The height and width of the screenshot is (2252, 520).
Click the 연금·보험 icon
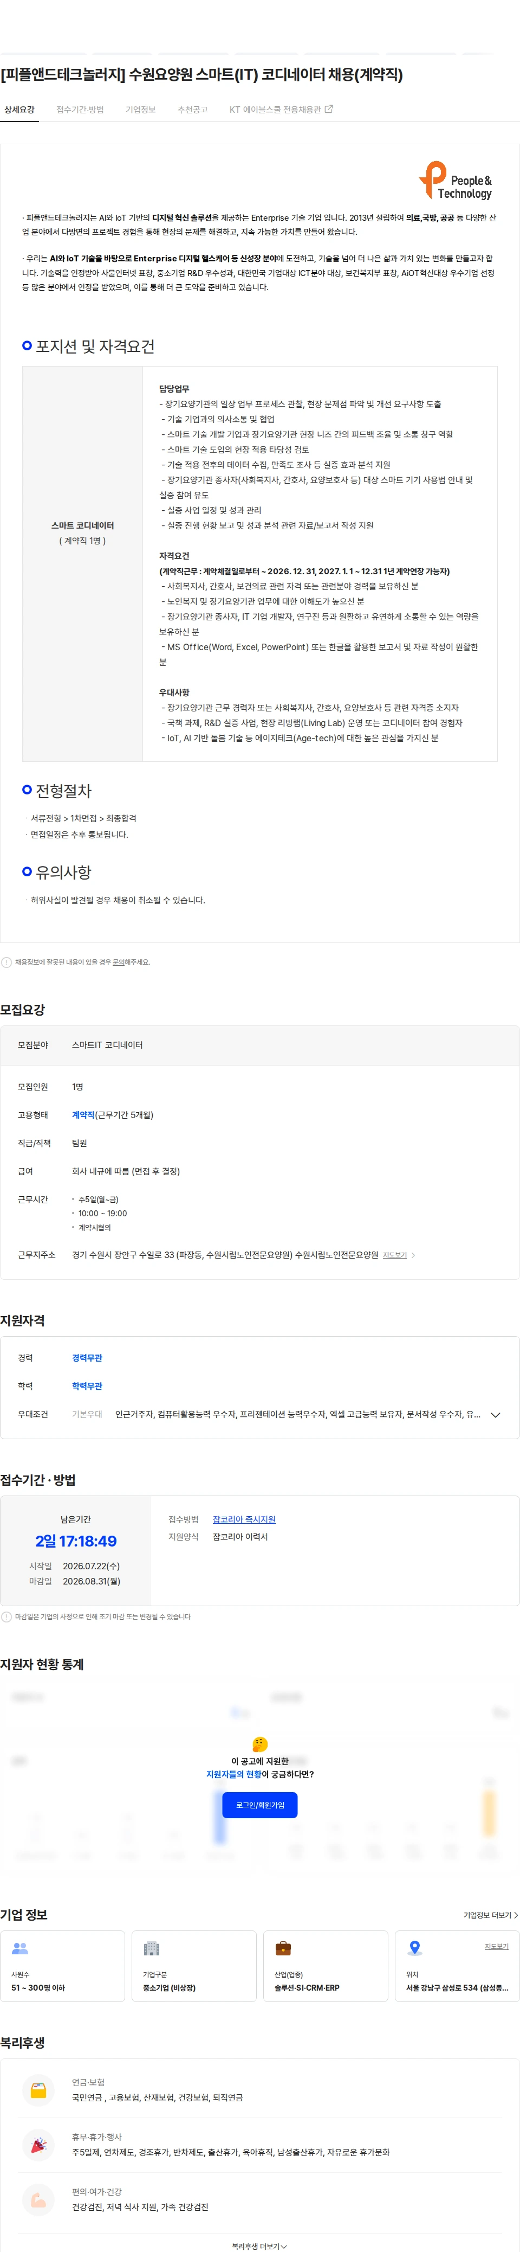(x=38, y=2090)
